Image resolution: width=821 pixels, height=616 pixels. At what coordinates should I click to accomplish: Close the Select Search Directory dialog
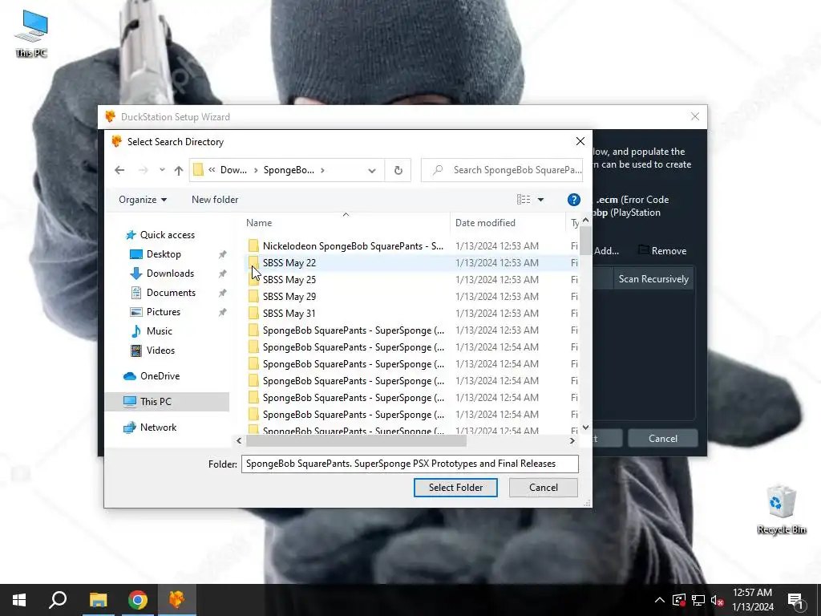pos(580,141)
